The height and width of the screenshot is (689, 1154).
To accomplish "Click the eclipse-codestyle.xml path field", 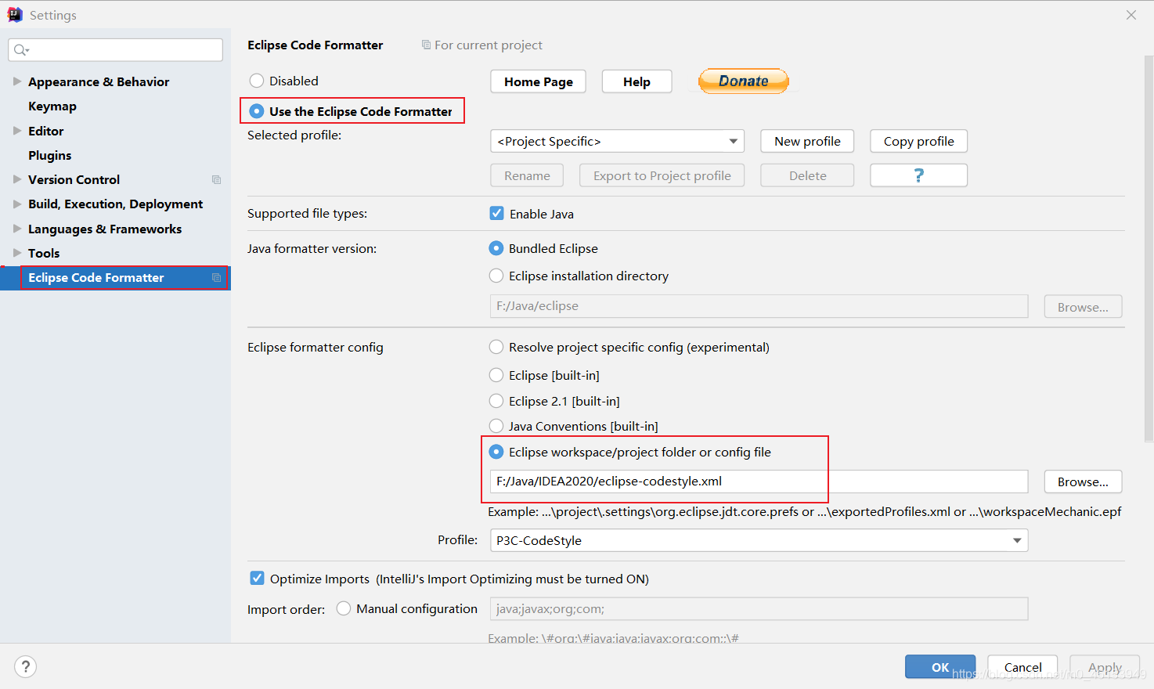I will click(759, 482).
